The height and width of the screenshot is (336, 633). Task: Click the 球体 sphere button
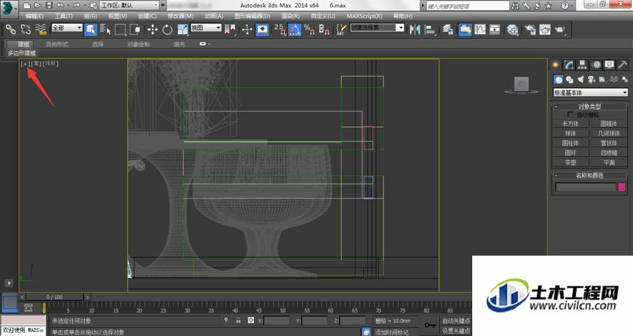tap(570, 133)
